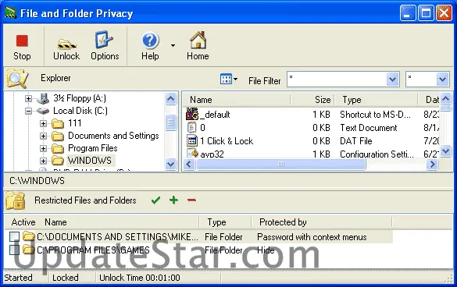
Task: Click the _default MS-DOS shortcut icon
Action: click(x=192, y=114)
